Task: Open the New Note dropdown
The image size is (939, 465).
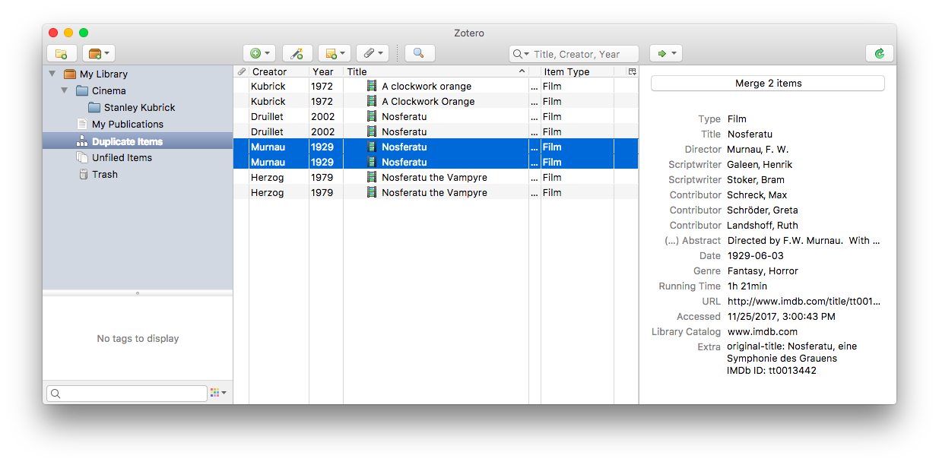Action: [x=335, y=53]
